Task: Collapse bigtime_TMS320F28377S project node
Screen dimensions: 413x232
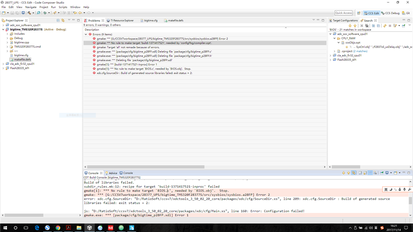Action: (3, 29)
